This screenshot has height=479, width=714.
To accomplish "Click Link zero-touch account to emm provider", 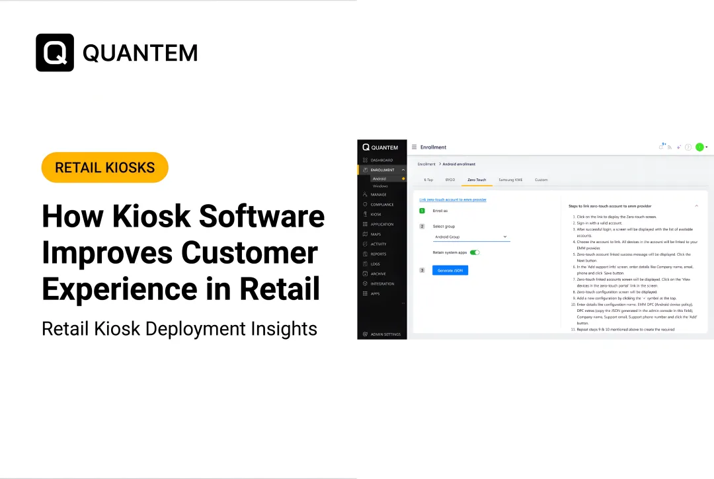I will pos(453,200).
